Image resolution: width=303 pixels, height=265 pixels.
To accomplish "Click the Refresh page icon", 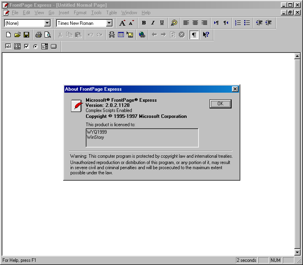I will pyautogui.click(x=172, y=35).
